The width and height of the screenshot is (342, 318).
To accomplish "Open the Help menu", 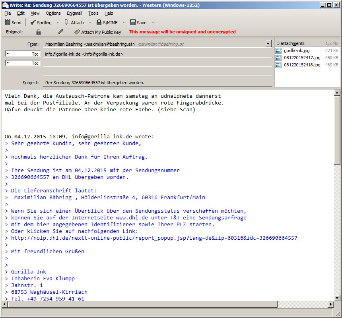I will pos(109,13).
